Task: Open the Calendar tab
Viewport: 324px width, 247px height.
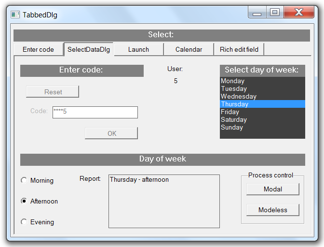Action: click(x=189, y=49)
